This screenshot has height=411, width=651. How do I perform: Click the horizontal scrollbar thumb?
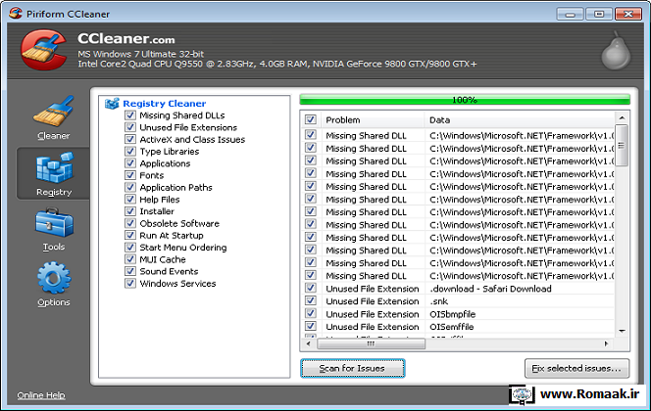372,343
